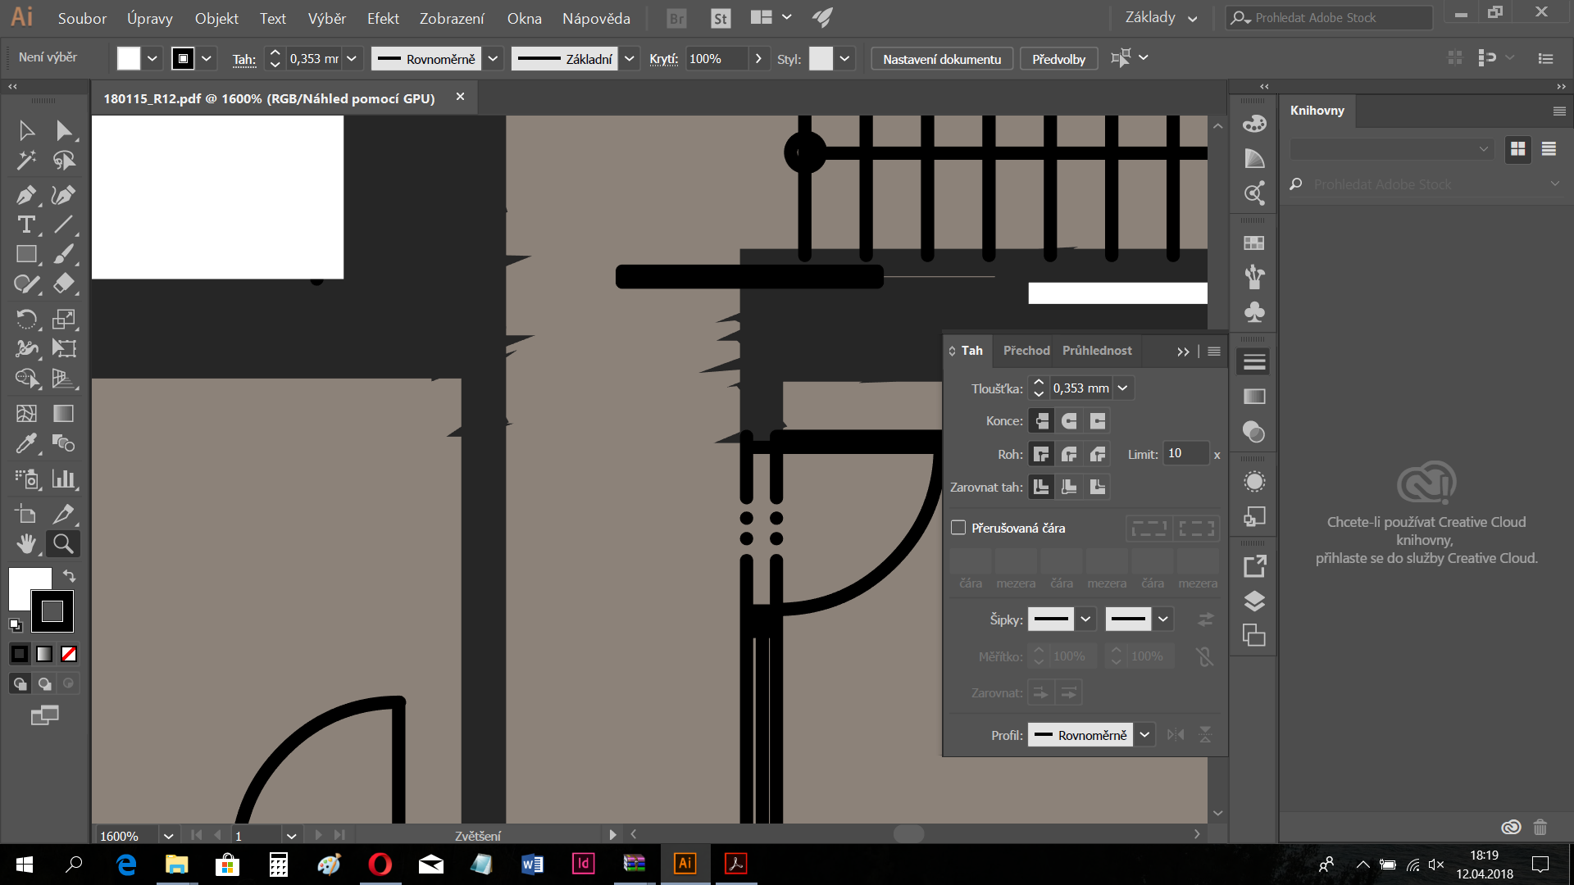Open the Soubor menu
This screenshot has height=885, width=1574.
[x=82, y=18]
